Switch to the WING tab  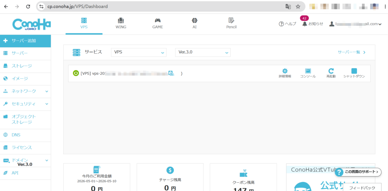pos(121,24)
